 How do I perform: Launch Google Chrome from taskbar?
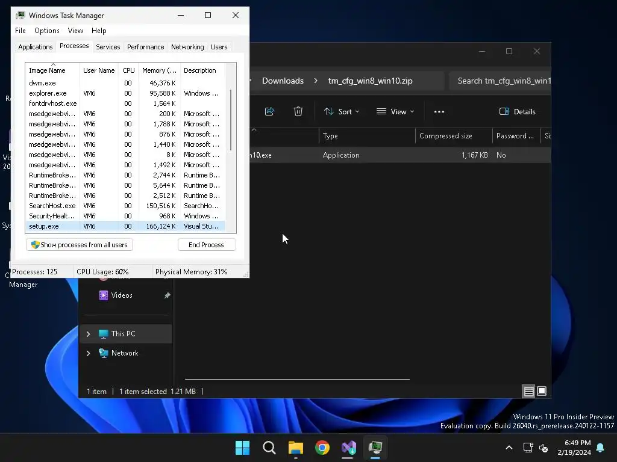click(x=322, y=448)
